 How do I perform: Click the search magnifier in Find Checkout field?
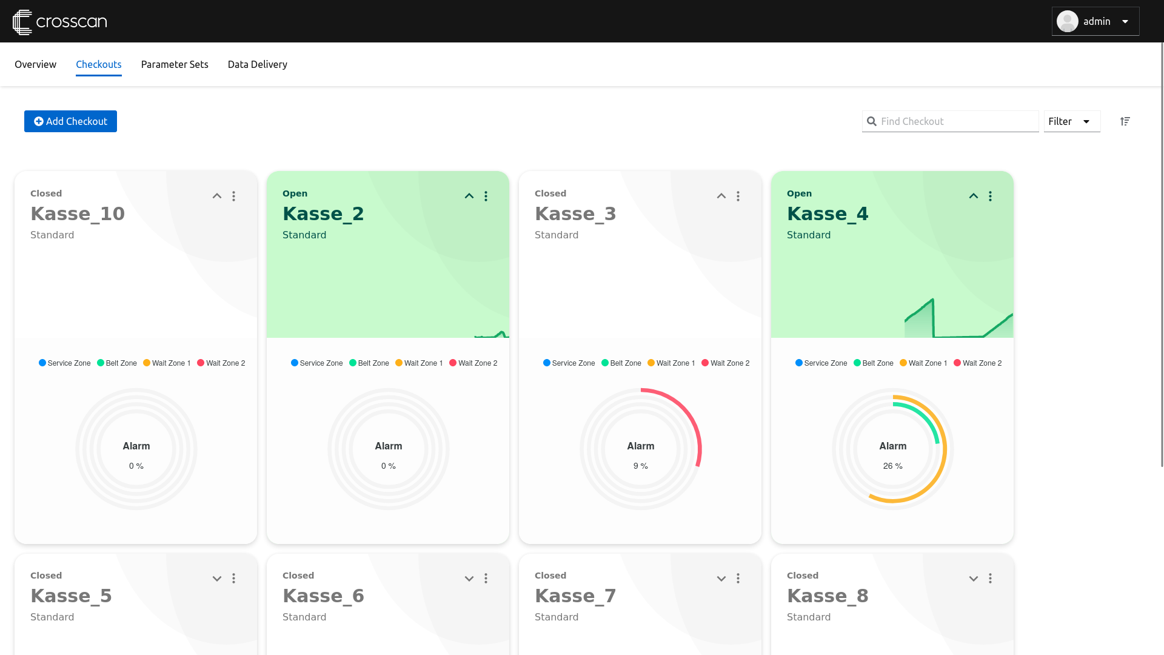872,121
